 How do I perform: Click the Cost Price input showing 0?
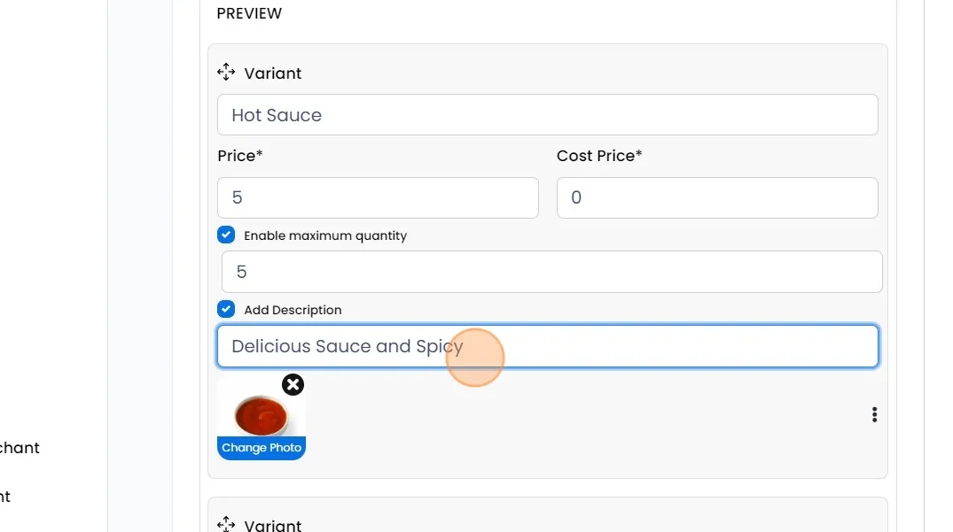(716, 197)
